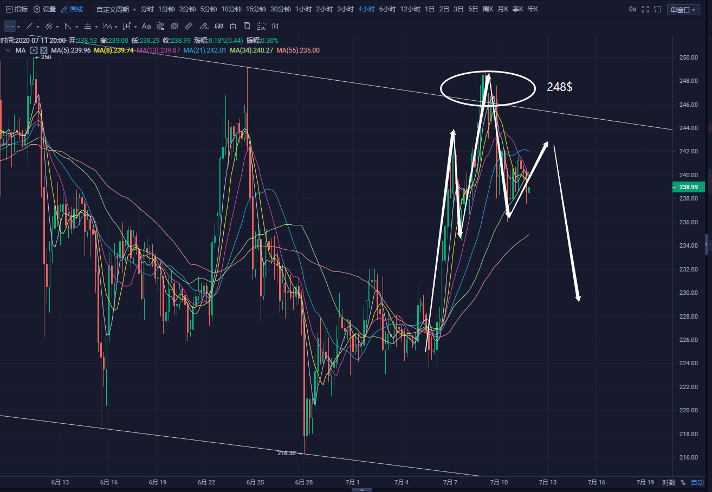Toggle percentage scale mode
The image size is (712, 492).
tap(683, 482)
